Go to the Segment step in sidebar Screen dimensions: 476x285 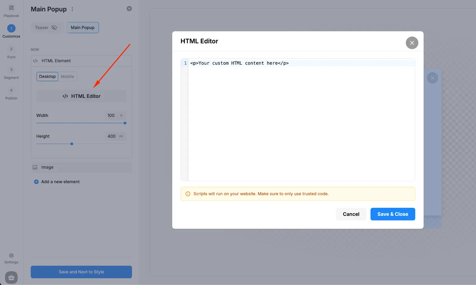click(11, 73)
